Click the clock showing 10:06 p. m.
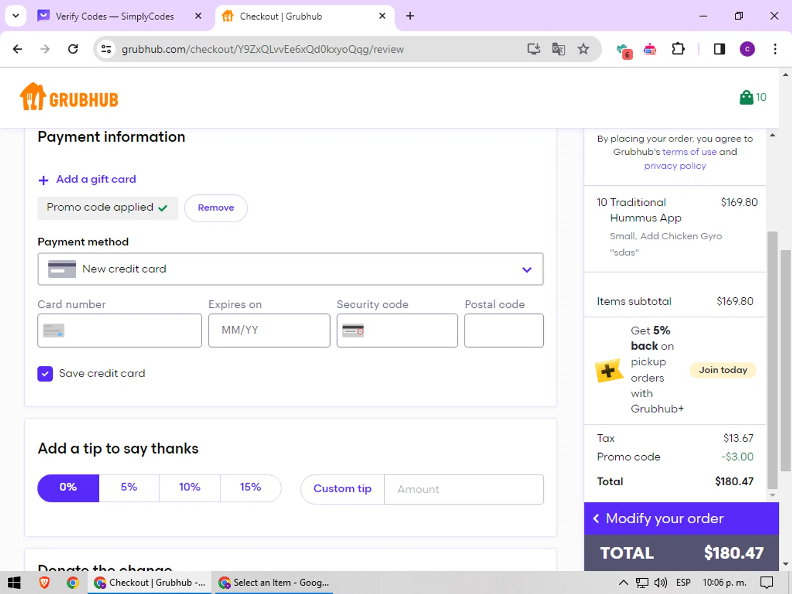792x594 pixels. [724, 582]
